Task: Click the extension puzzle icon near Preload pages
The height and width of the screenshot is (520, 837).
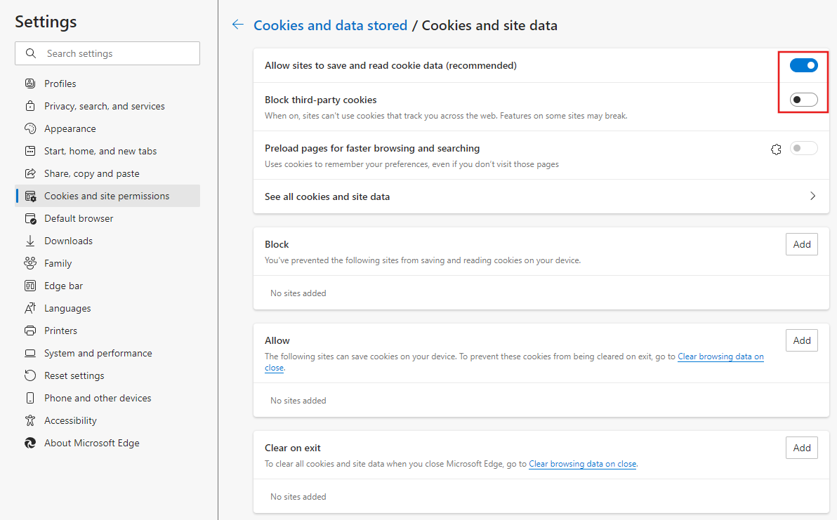Action: click(x=776, y=149)
